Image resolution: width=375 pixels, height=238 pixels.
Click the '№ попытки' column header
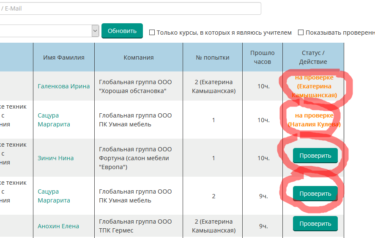click(213, 57)
